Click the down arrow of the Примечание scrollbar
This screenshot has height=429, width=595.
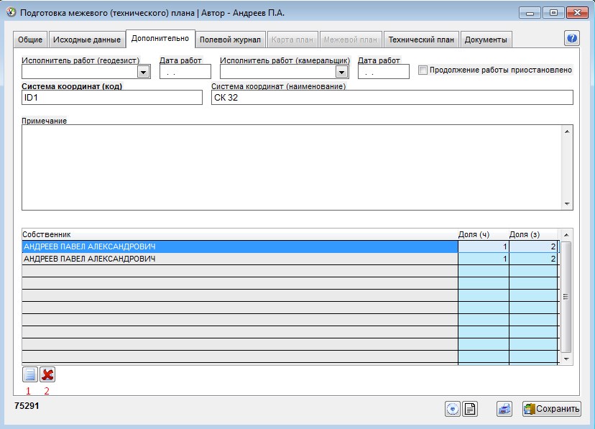567,204
